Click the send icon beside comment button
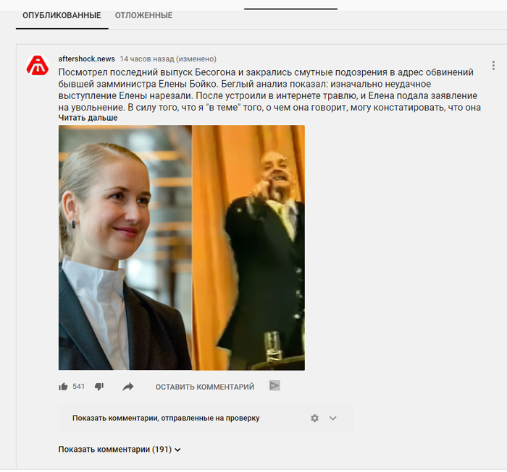This screenshot has height=472, width=507. point(275,385)
